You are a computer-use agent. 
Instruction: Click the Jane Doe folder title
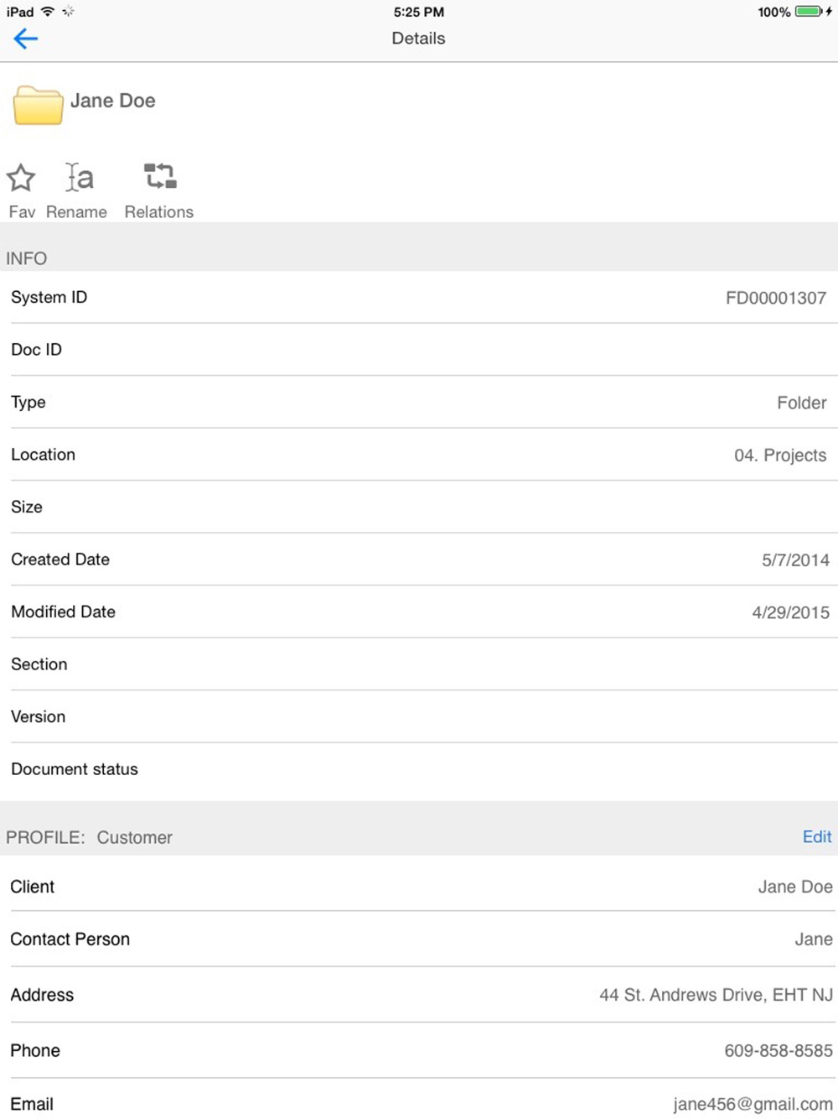pos(113,101)
